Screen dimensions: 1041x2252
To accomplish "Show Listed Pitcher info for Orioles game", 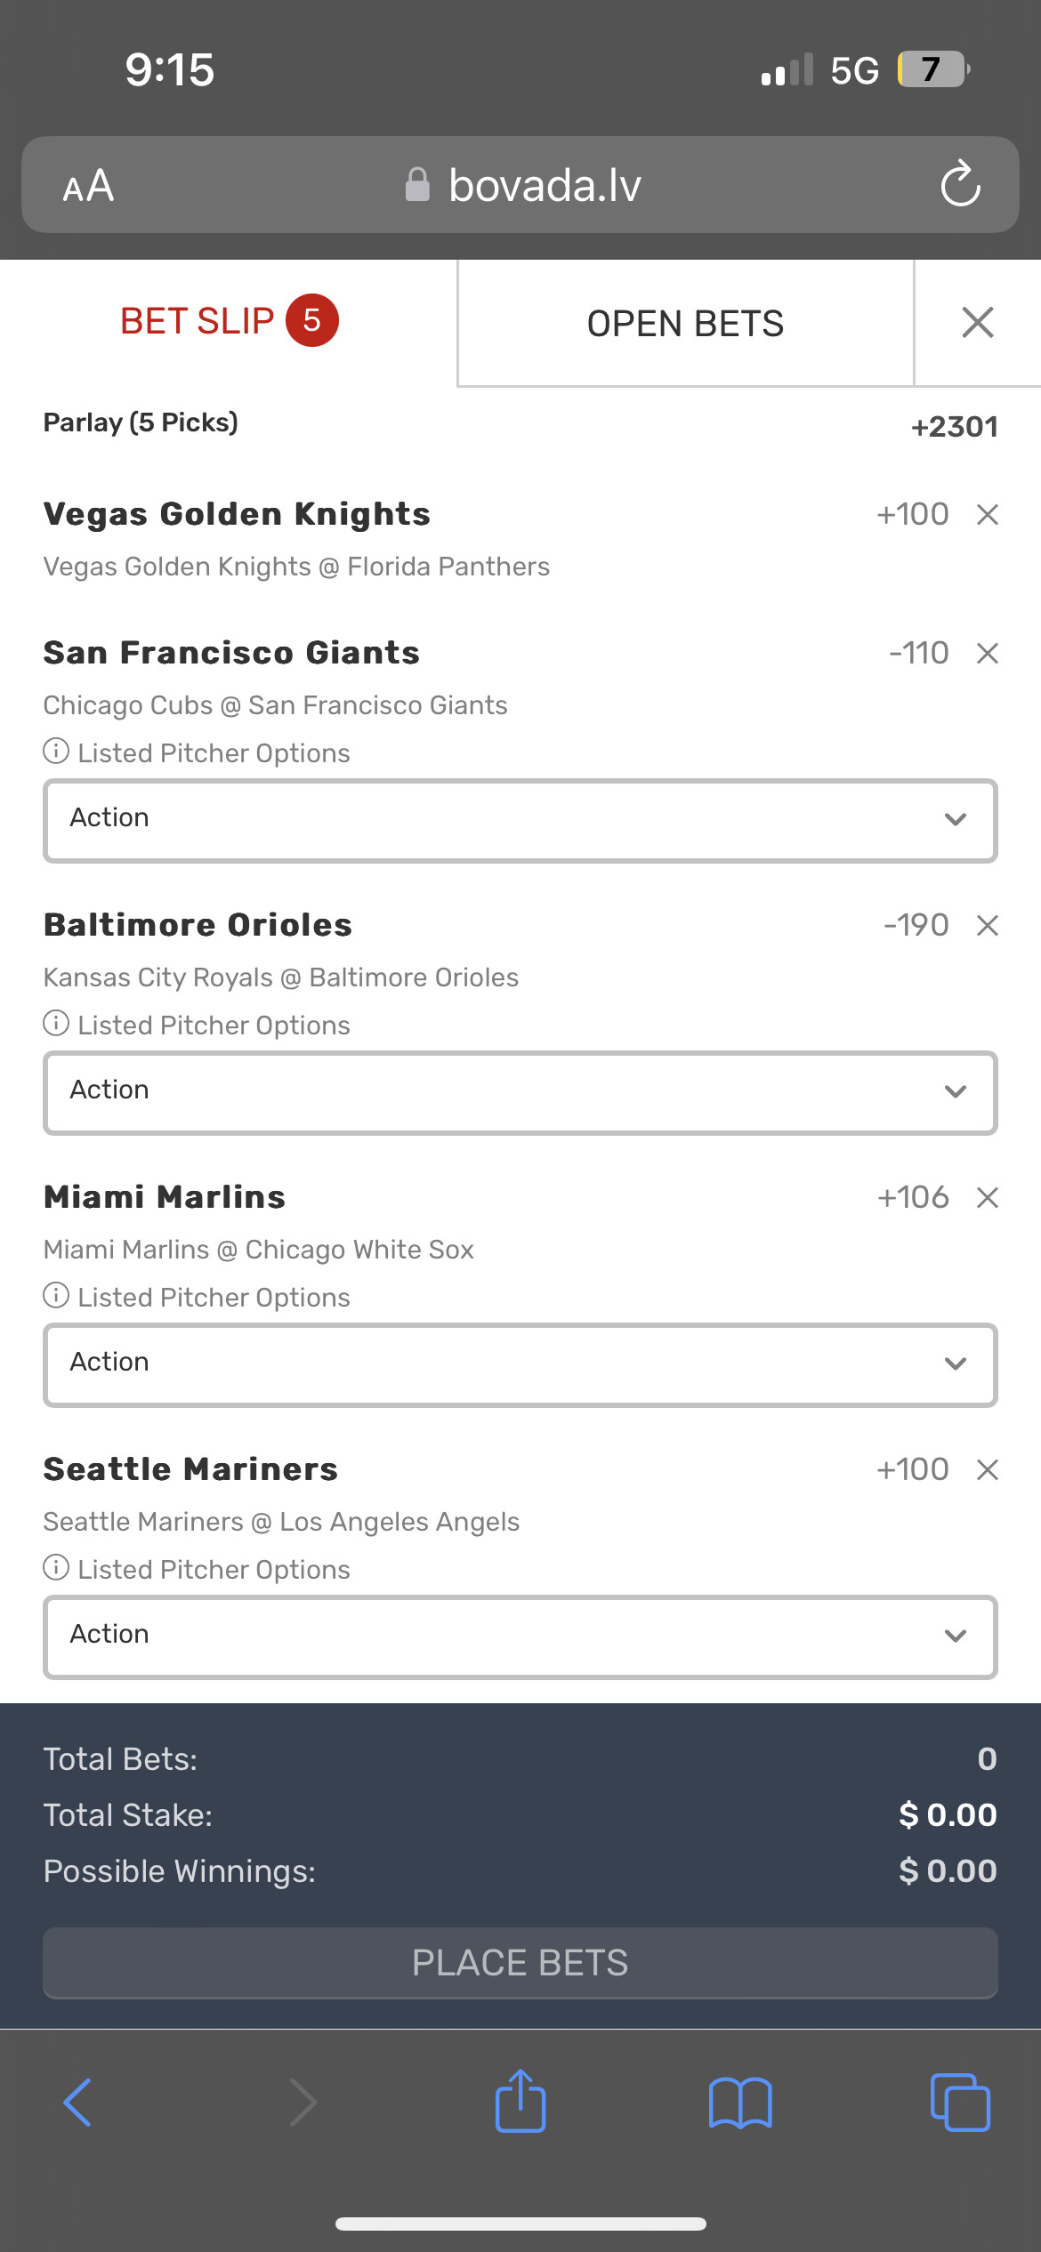I will [56, 1024].
